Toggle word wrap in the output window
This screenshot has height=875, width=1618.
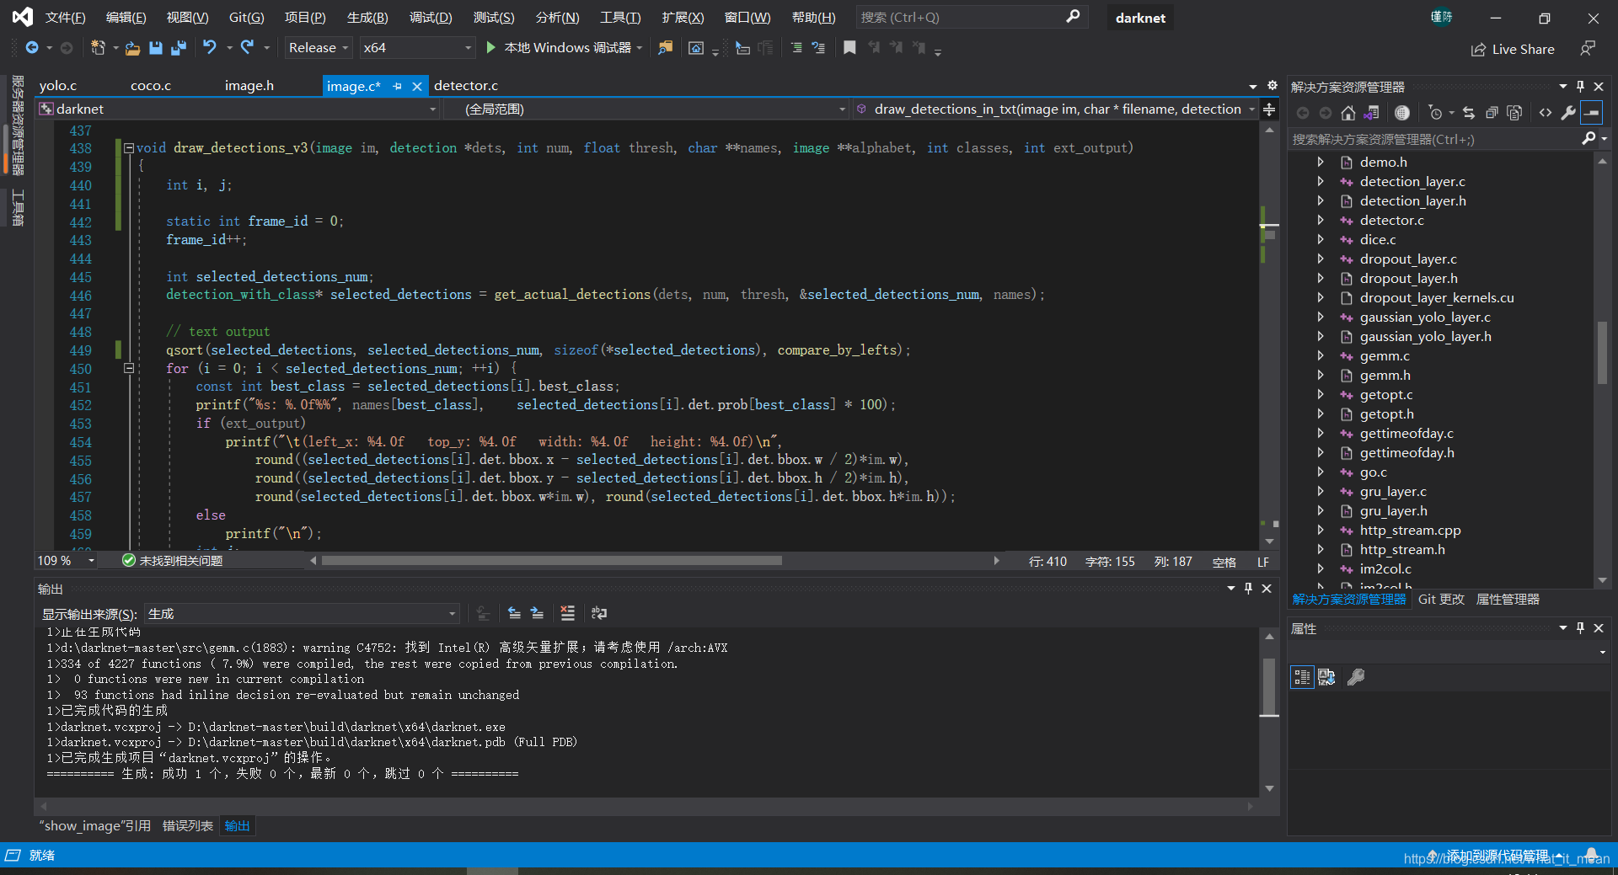(599, 613)
